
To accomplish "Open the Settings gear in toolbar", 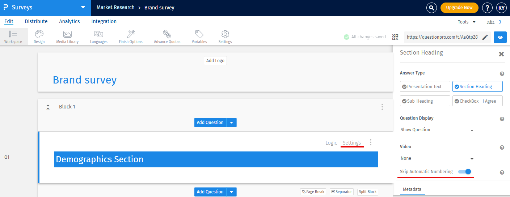I will (225, 37).
